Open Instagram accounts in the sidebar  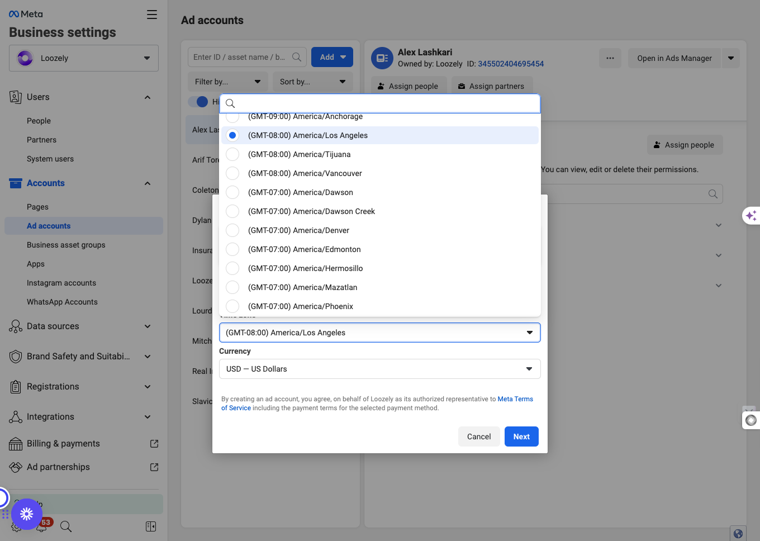(61, 283)
